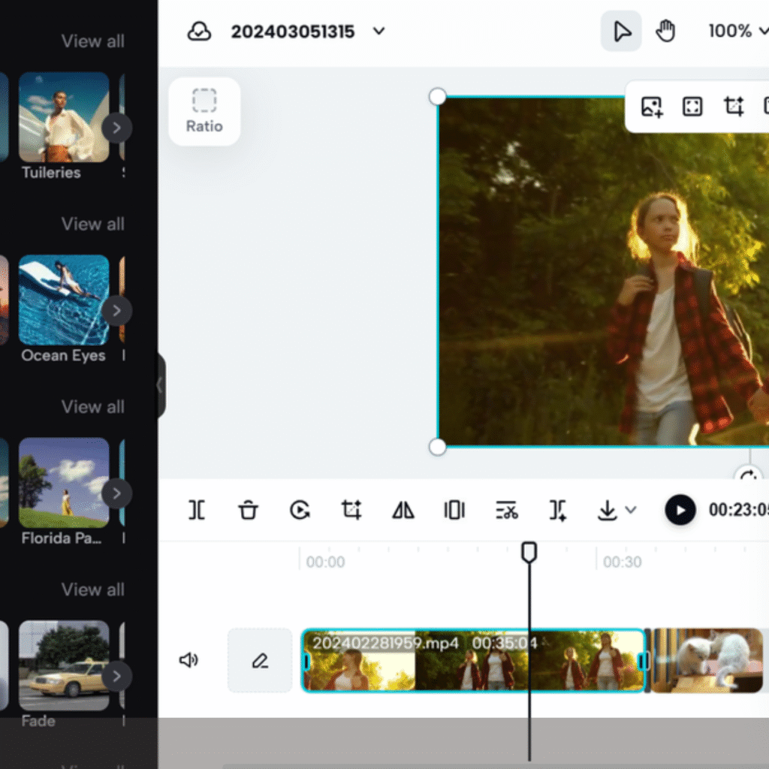
Task: Open the download options arrow
Action: coord(631,511)
